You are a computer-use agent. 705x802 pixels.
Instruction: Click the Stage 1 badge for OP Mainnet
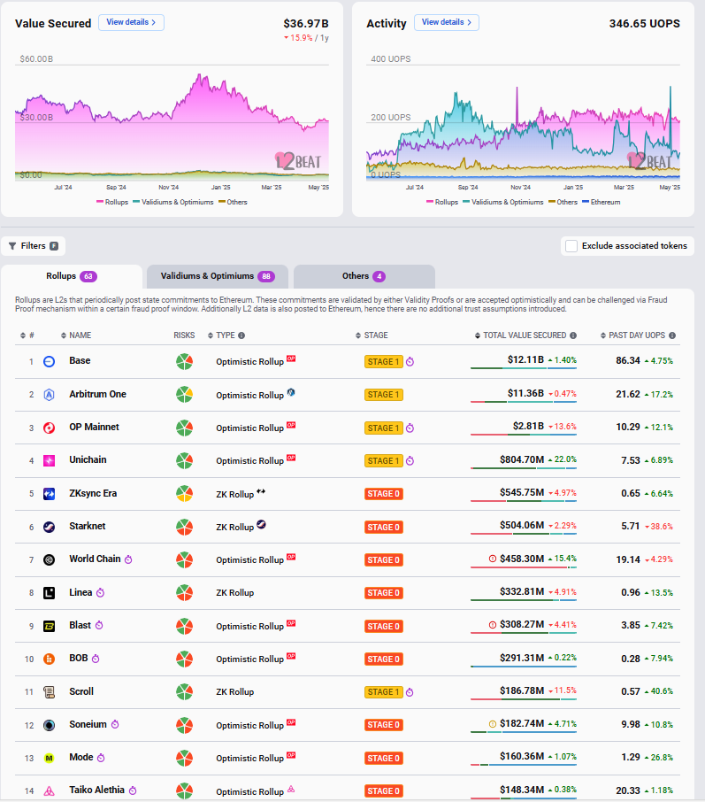pos(384,428)
